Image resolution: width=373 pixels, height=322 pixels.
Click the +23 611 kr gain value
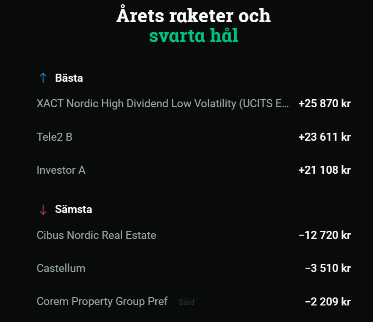(x=324, y=137)
